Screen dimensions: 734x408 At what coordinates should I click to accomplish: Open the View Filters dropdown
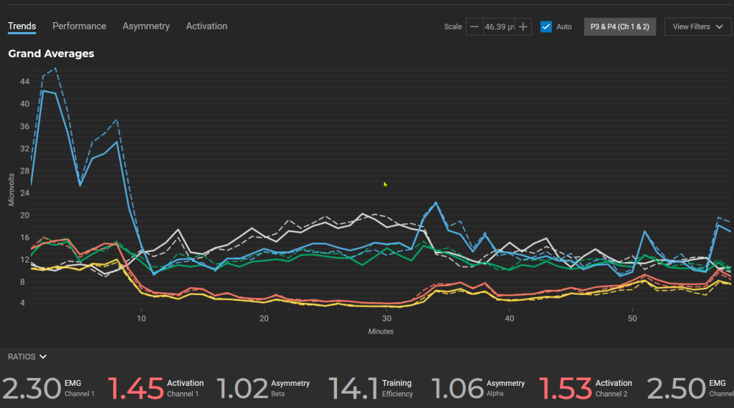coord(697,27)
